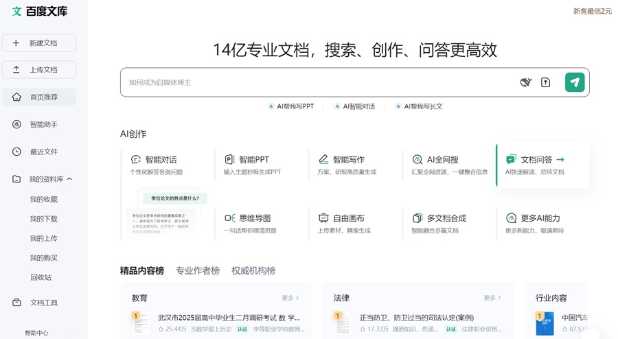This screenshot has width=618, height=339.
Task: Click the AI帮我写PPT shortcut text
Action: (295, 106)
